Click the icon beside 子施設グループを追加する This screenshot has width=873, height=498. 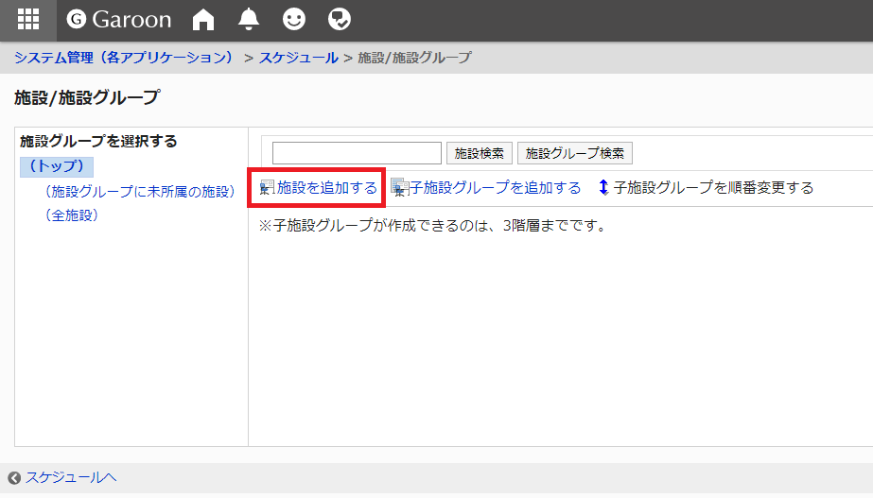coord(399,188)
